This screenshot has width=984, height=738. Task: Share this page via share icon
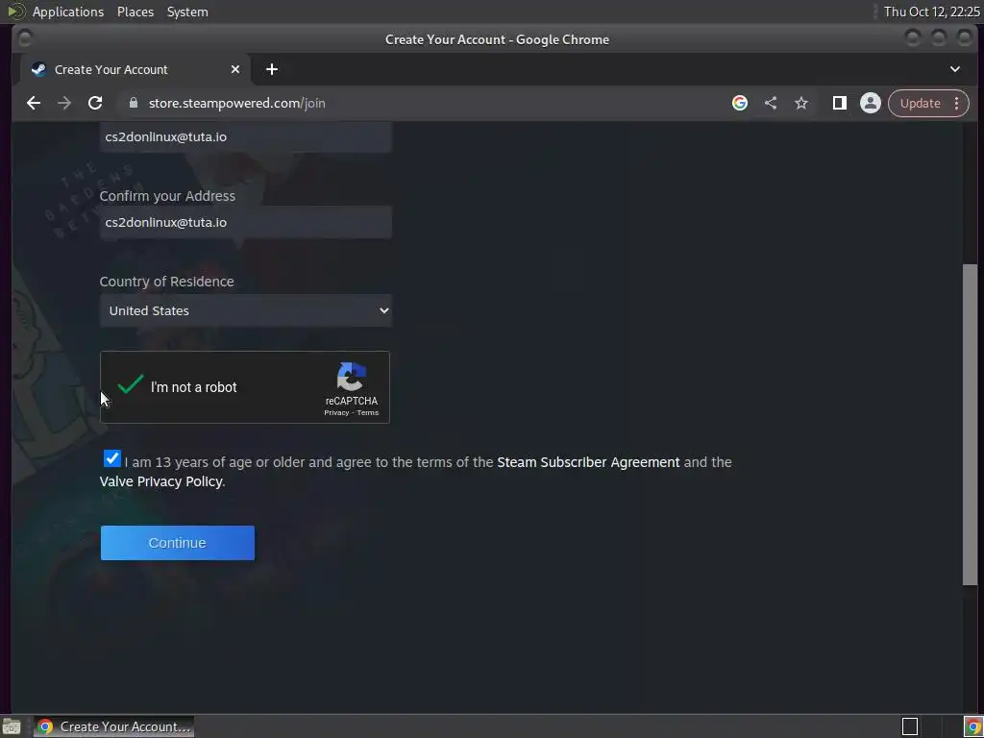(771, 103)
